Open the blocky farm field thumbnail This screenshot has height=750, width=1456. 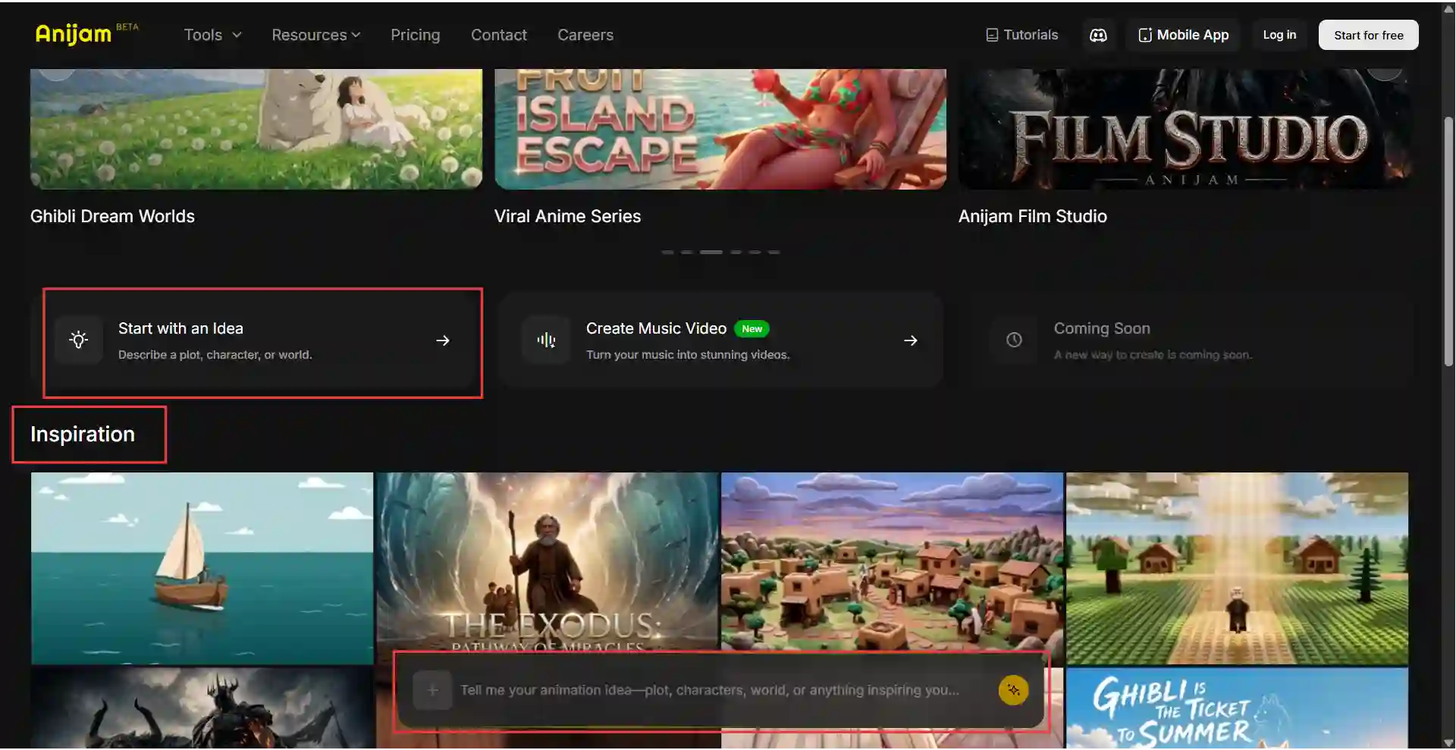pyautogui.click(x=1237, y=568)
